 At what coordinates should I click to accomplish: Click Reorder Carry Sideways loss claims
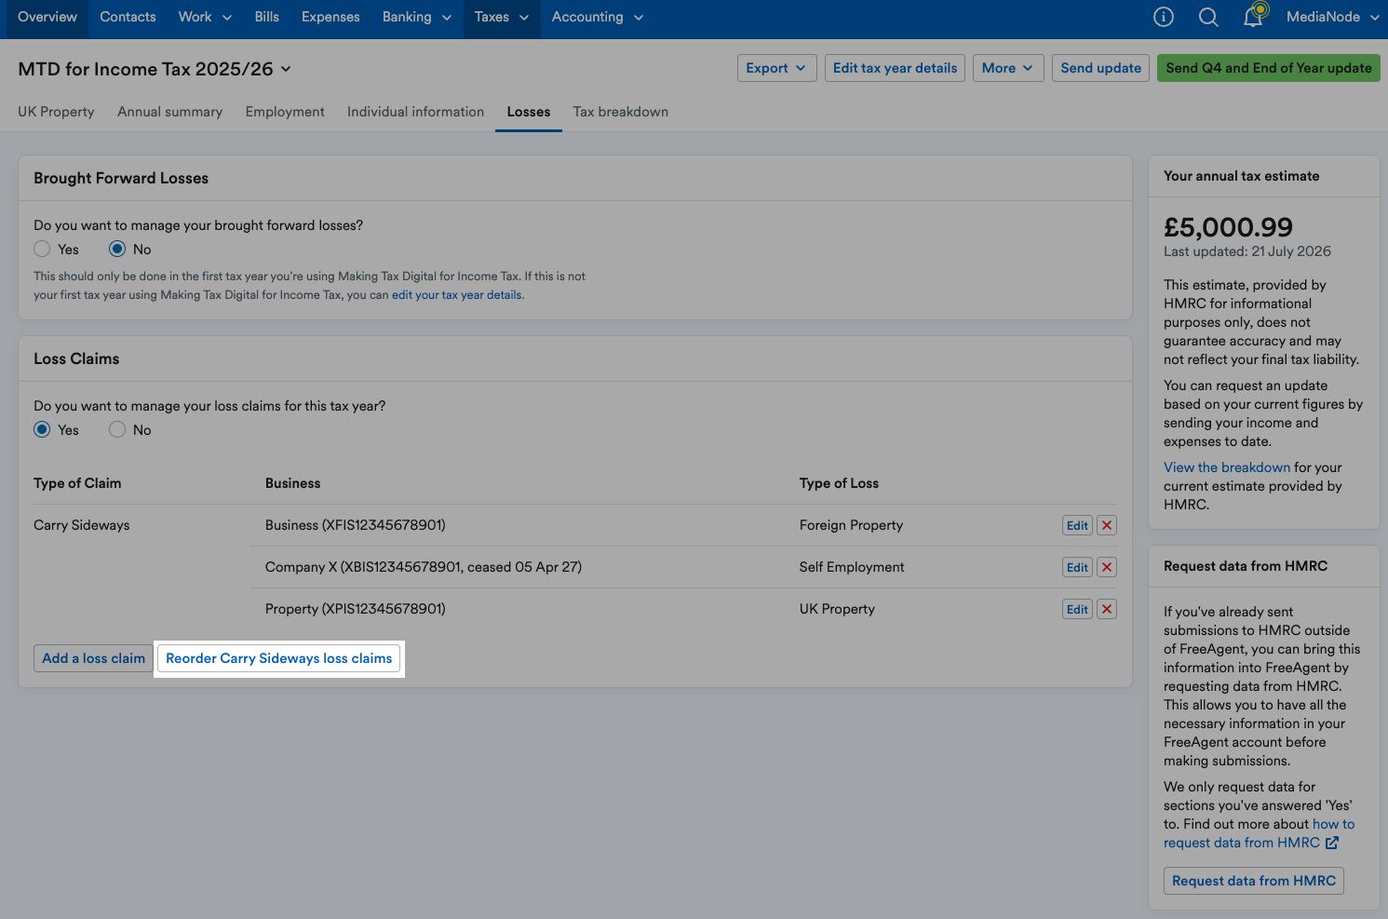coord(278,658)
